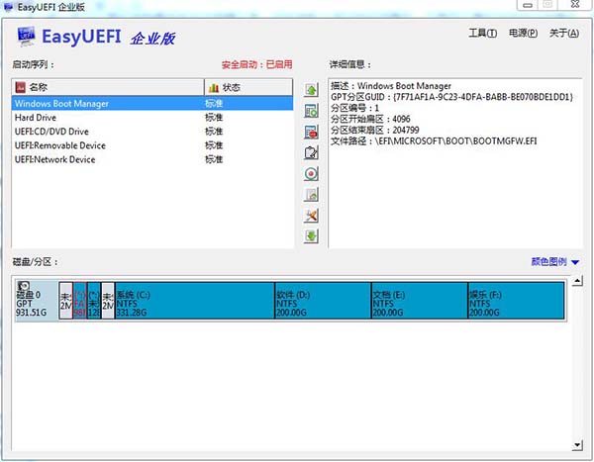Viewport: 594px width, 462px height.
Task: Click disk list scroll up arrow
Action: click(x=577, y=281)
